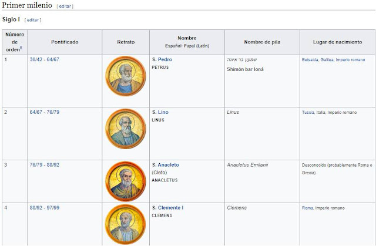Select the Latin name ANACLETUS in capitals
Screen dimensions: 376x246
coord(164,180)
